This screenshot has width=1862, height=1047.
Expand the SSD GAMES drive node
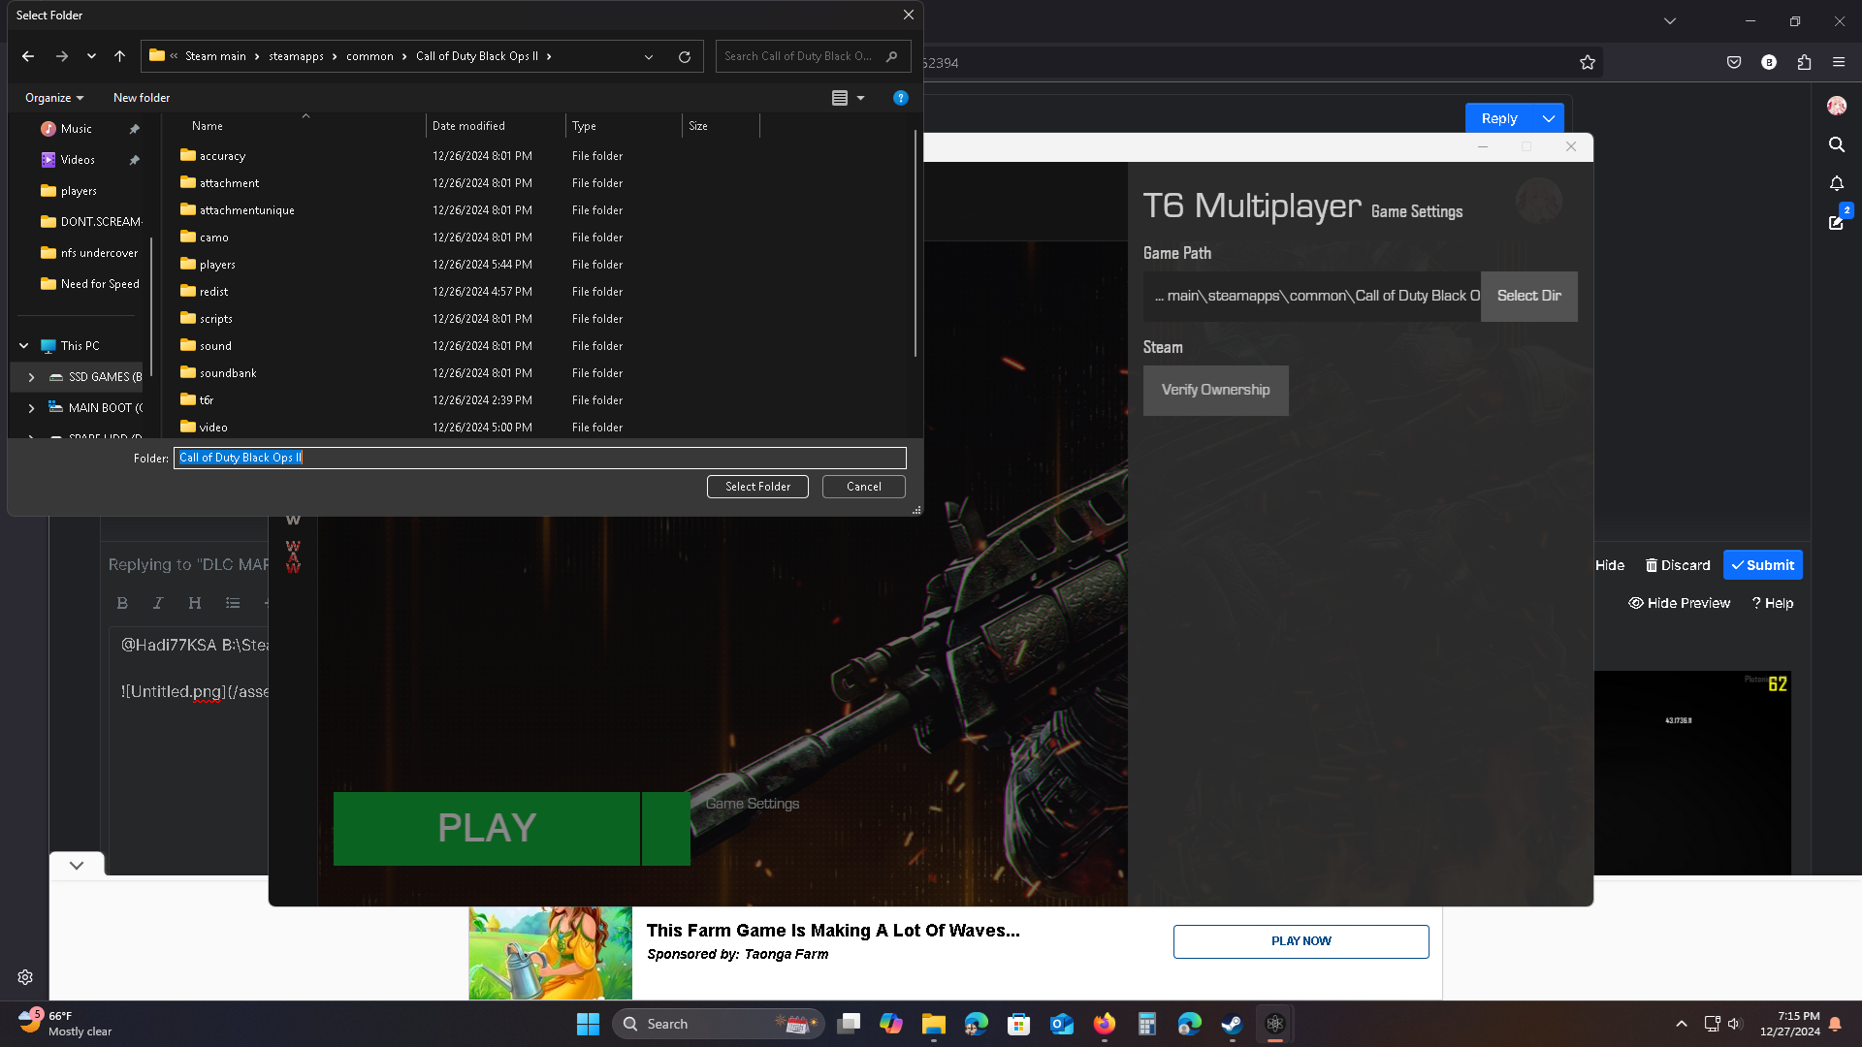[31, 377]
